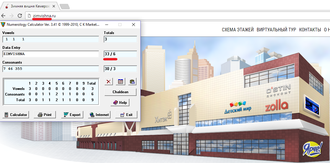Click the consonant total 30 / 3

pos(120,69)
